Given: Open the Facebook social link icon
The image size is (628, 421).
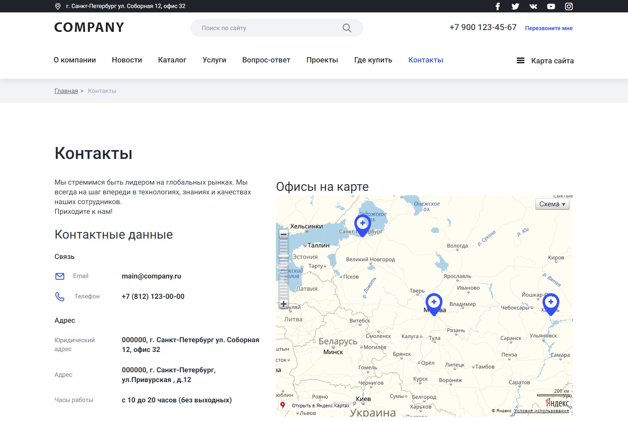Looking at the screenshot, I should 497,6.
